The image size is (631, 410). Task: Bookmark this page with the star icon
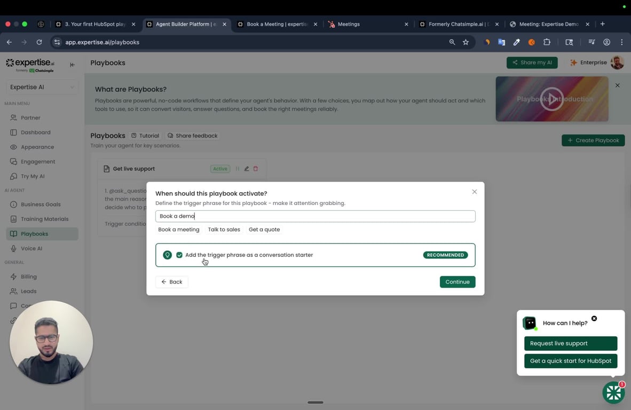click(466, 42)
